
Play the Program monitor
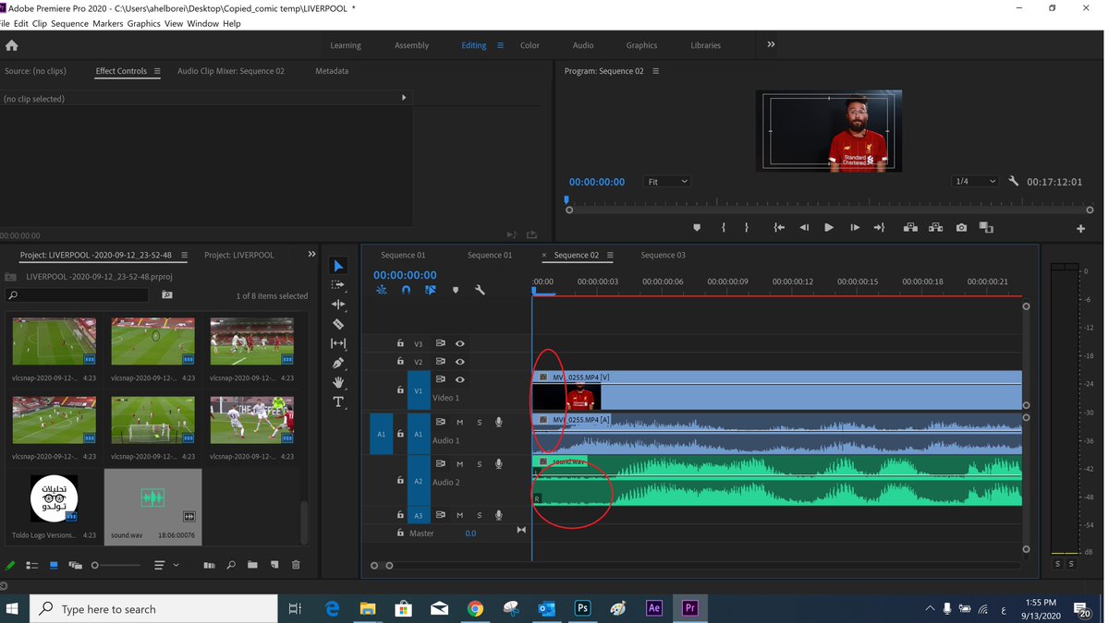(x=829, y=228)
